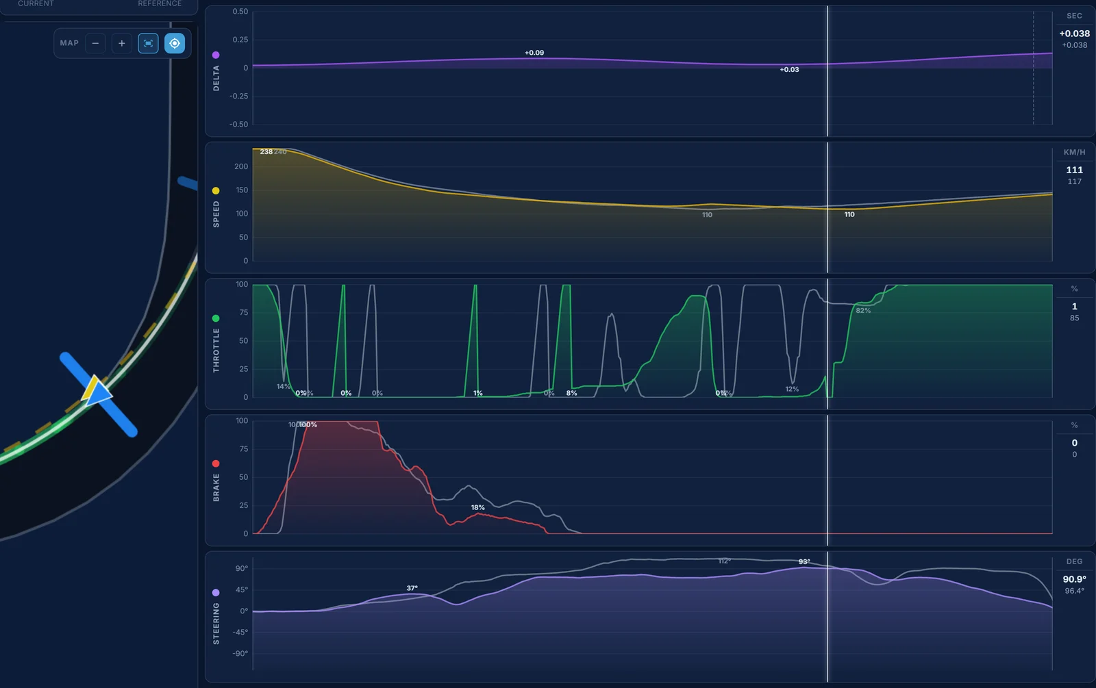
Task: Click the violet Steering channel dot
Action: (x=216, y=593)
